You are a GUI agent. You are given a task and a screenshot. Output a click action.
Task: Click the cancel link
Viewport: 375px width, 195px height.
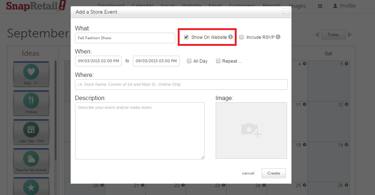point(248,173)
